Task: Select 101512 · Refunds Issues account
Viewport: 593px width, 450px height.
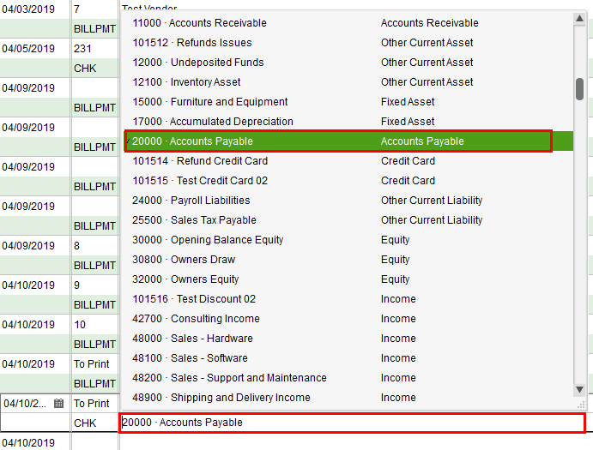Action: [348, 43]
